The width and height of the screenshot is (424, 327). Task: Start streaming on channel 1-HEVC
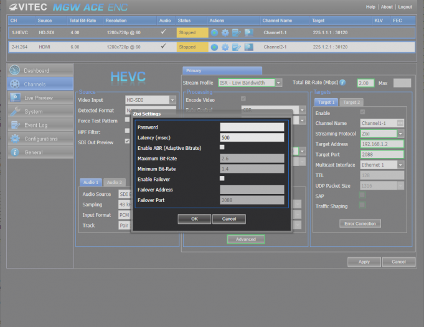click(214, 33)
